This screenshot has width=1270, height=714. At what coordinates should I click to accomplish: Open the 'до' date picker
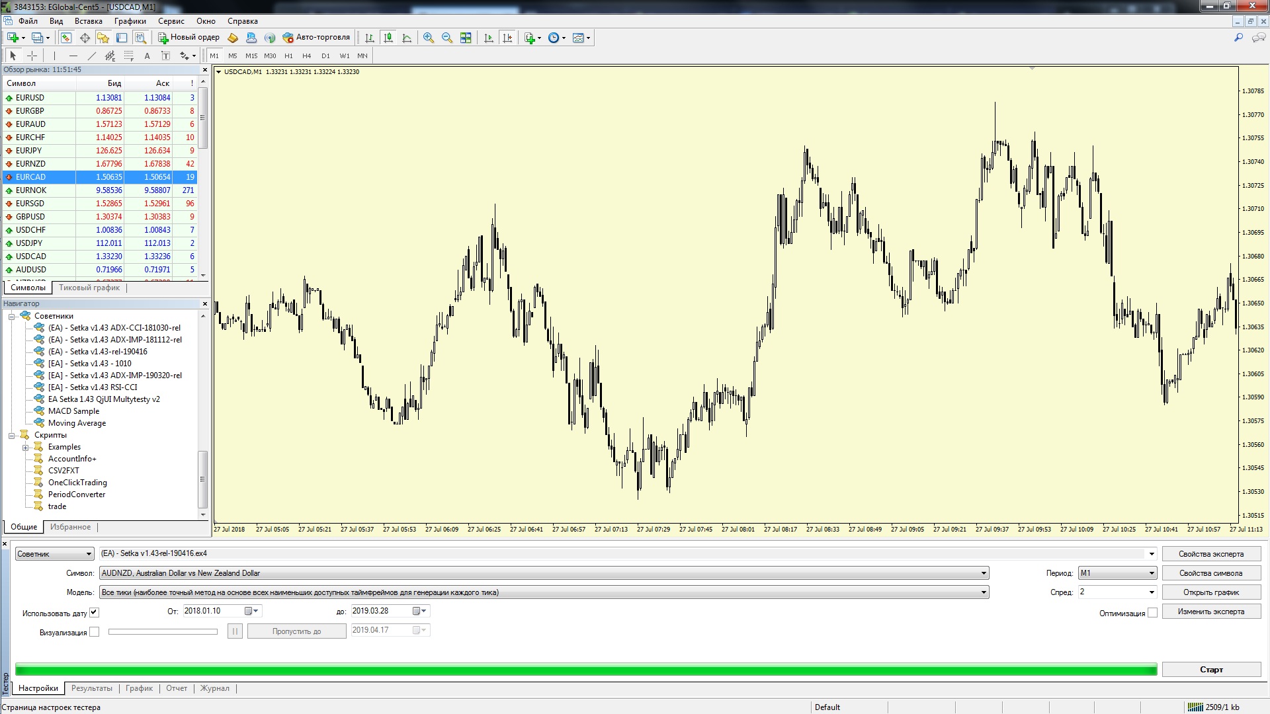(x=420, y=611)
